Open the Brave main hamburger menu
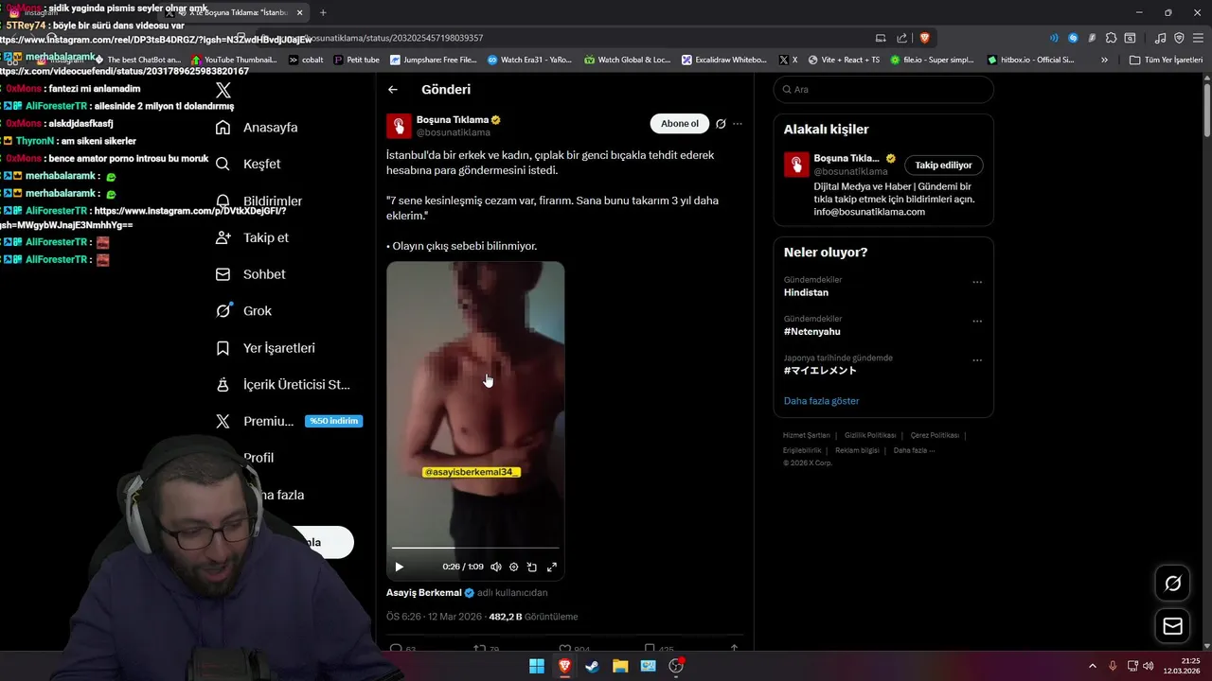 (1198, 38)
